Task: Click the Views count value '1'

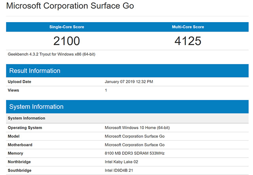Action: (106, 90)
